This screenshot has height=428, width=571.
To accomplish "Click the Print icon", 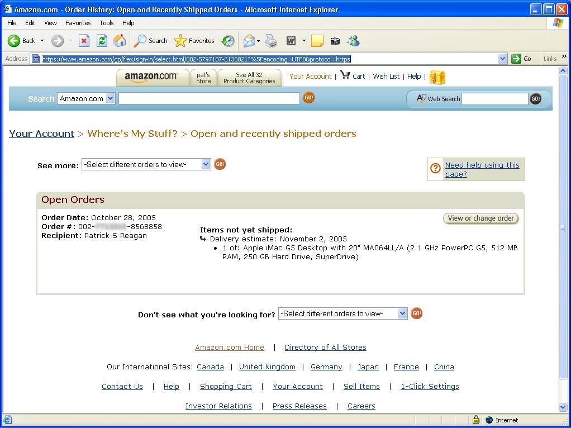I will pos(271,41).
